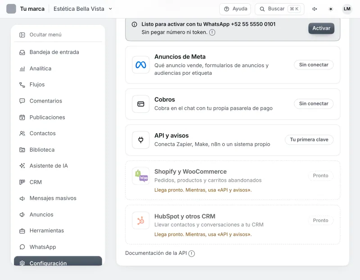Click the chevron next to Estética Bella Vista
This screenshot has width=360, height=280.
click(110, 9)
